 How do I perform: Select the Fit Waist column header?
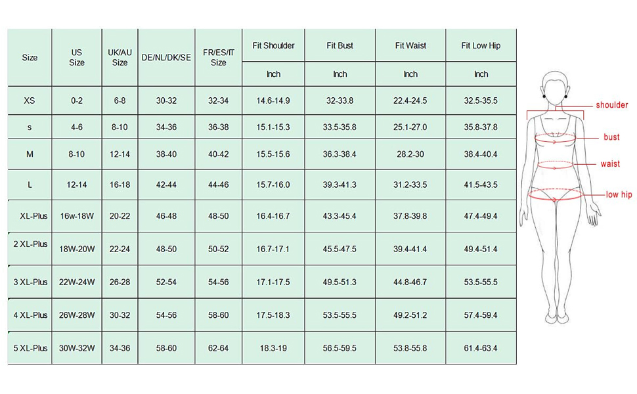point(410,45)
